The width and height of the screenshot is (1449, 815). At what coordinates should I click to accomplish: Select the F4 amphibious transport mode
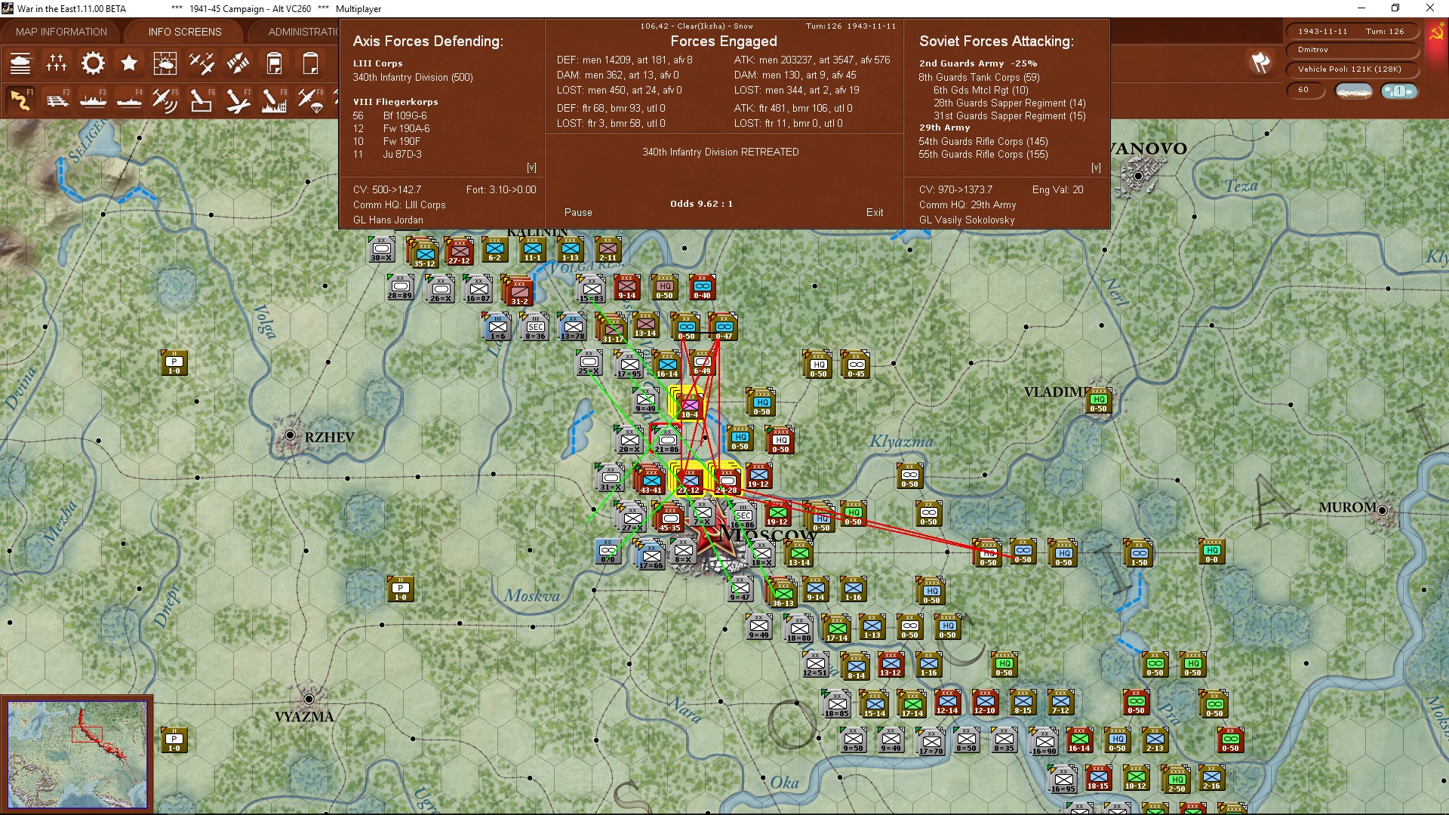click(x=129, y=100)
